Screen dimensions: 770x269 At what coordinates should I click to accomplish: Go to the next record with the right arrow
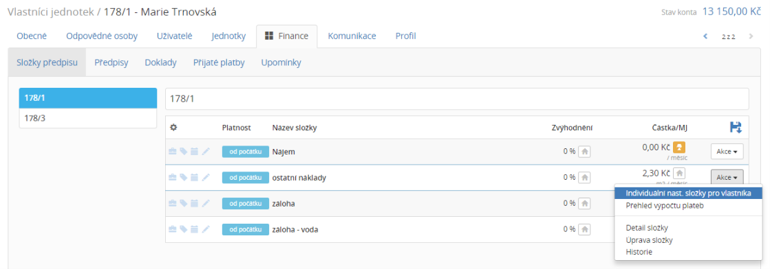(x=750, y=36)
